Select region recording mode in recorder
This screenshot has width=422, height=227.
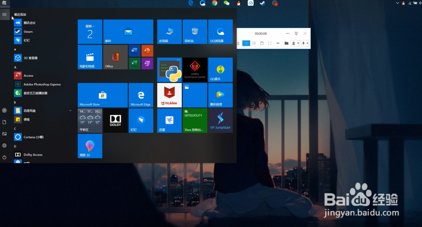coord(270,43)
